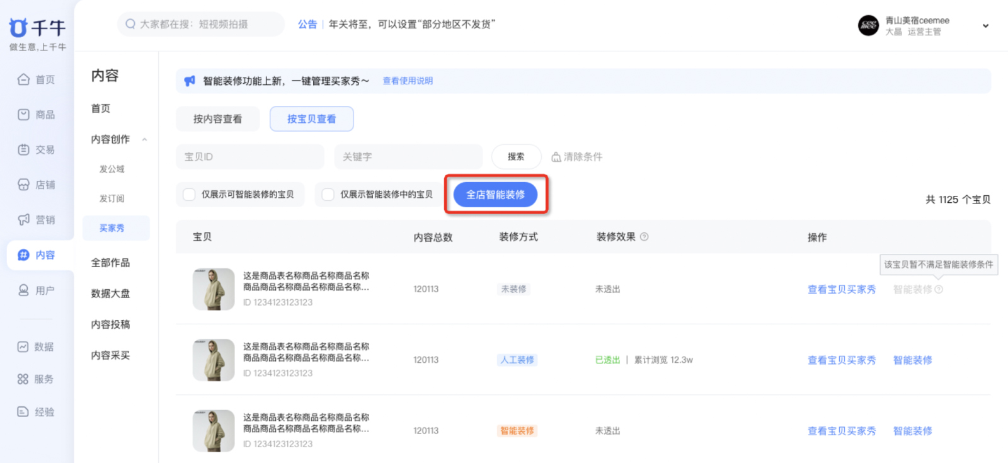This screenshot has width=1008, height=463.
Task: Check 仅展示智能装修中的宝贝
Action: 328,195
